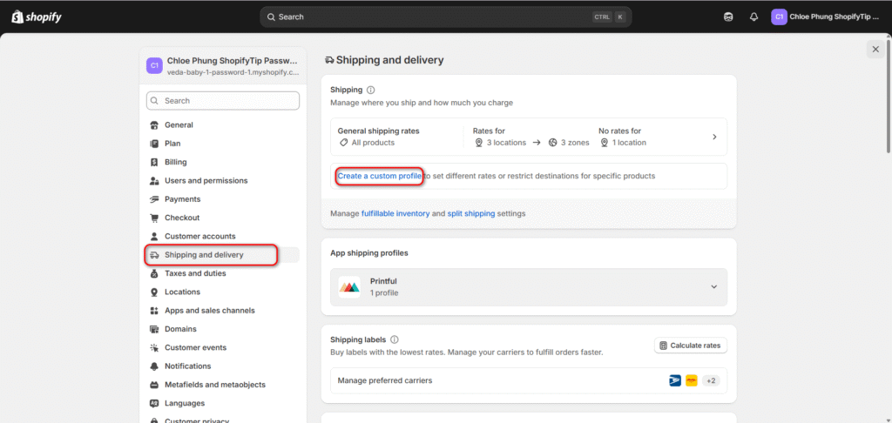
Task: Open Domains settings
Action: click(223, 329)
